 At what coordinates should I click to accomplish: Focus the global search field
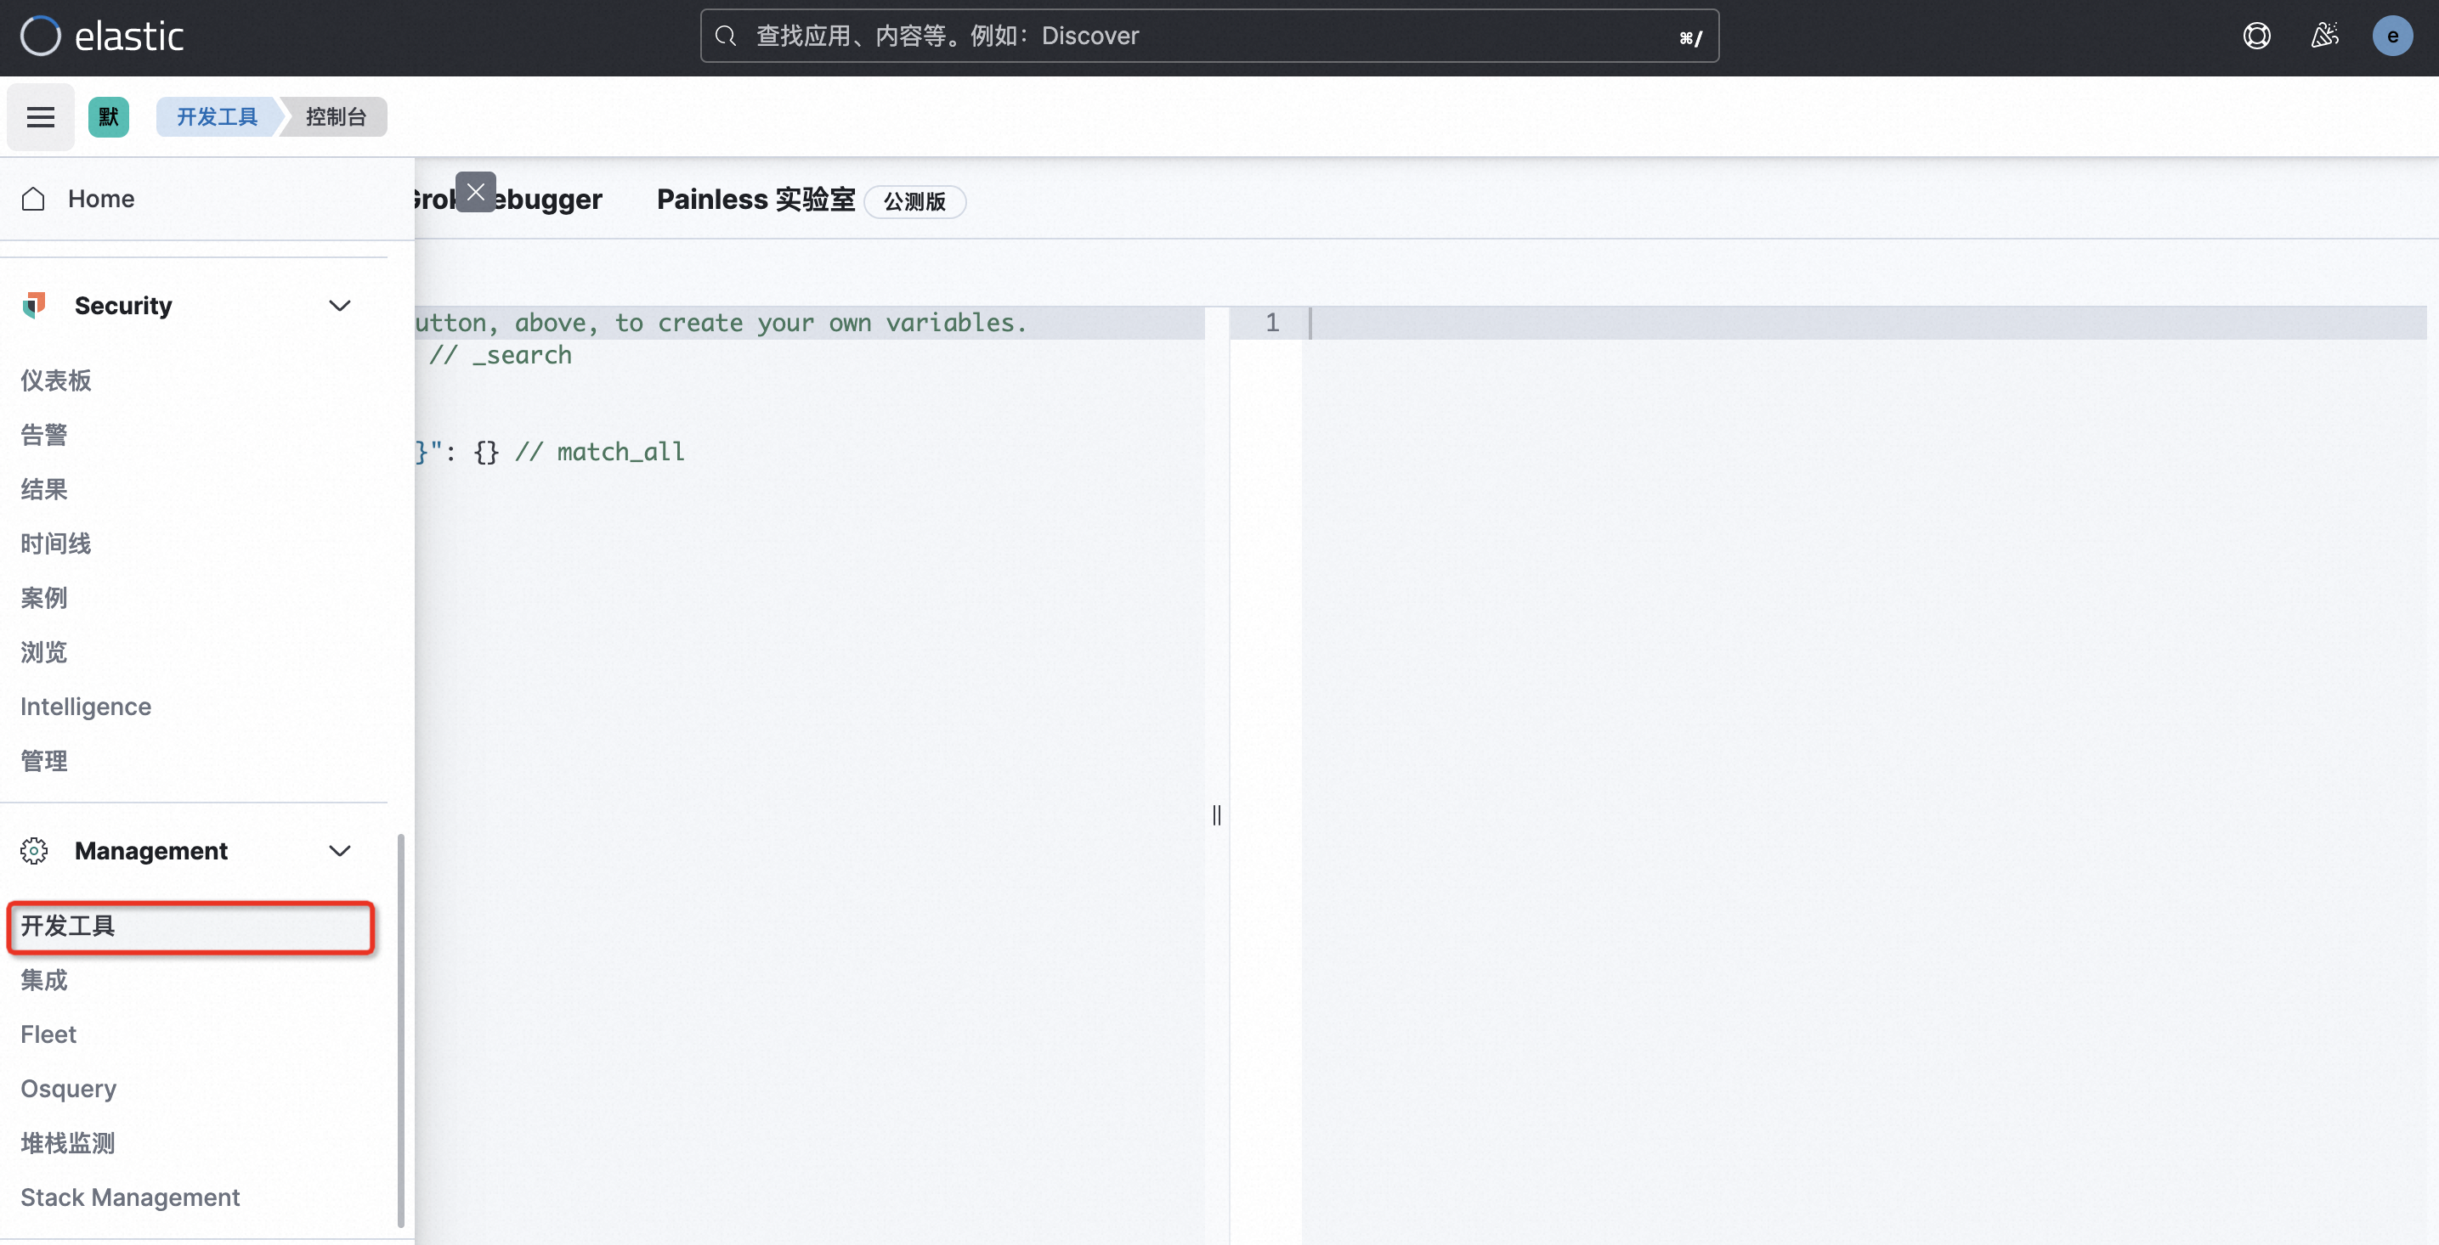tap(1209, 36)
